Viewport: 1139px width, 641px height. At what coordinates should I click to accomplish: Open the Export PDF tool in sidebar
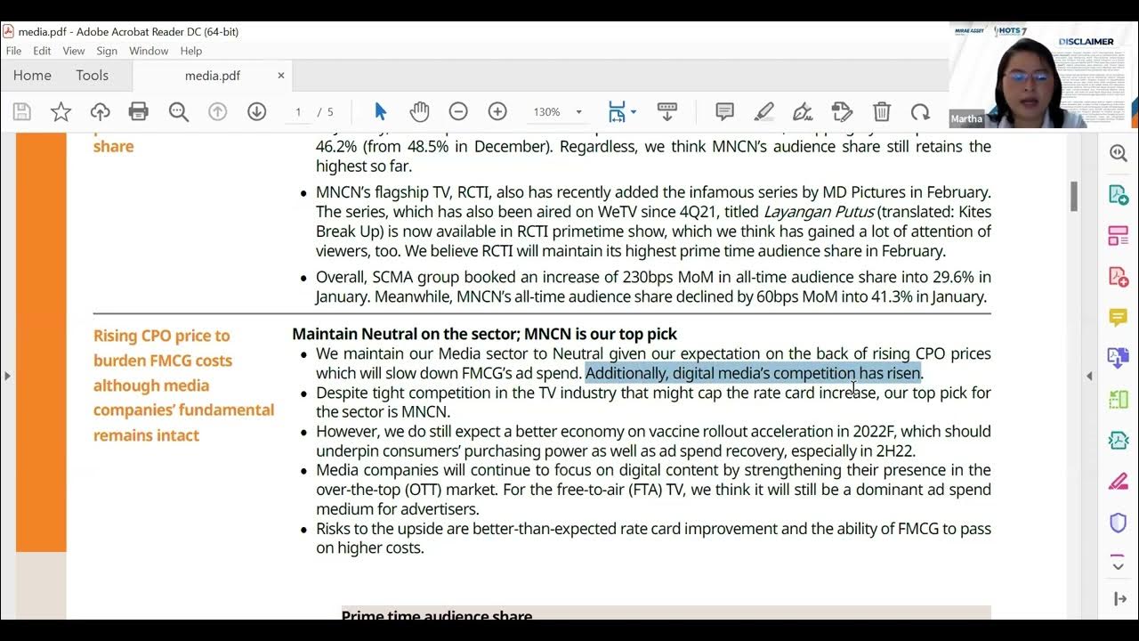(x=1119, y=194)
